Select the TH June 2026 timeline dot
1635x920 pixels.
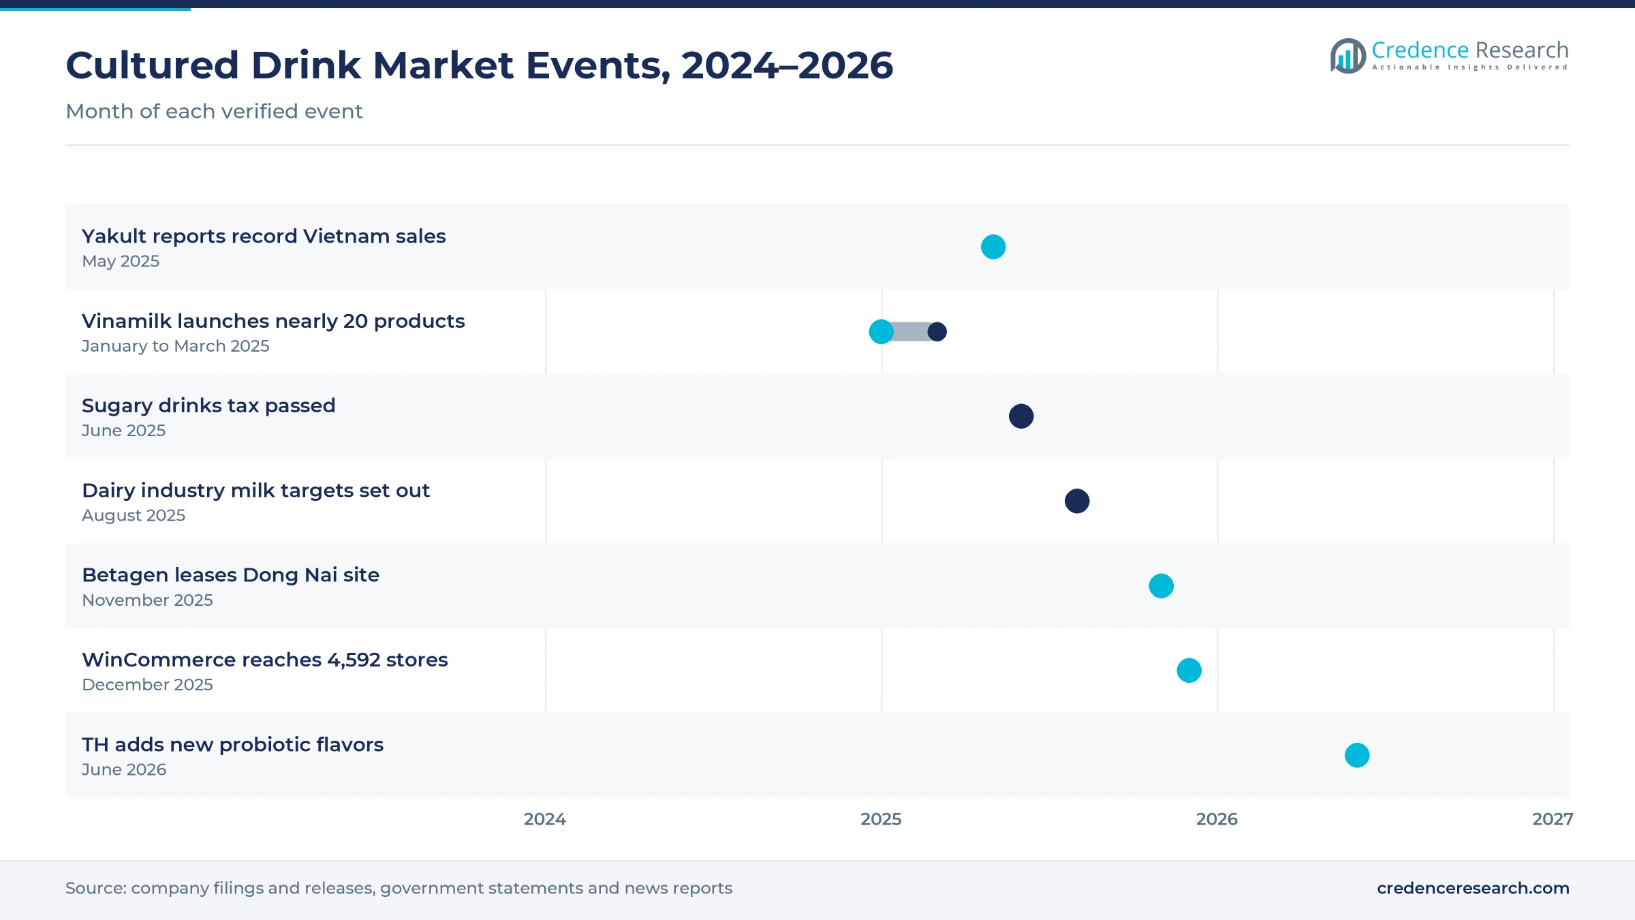point(1357,755)
